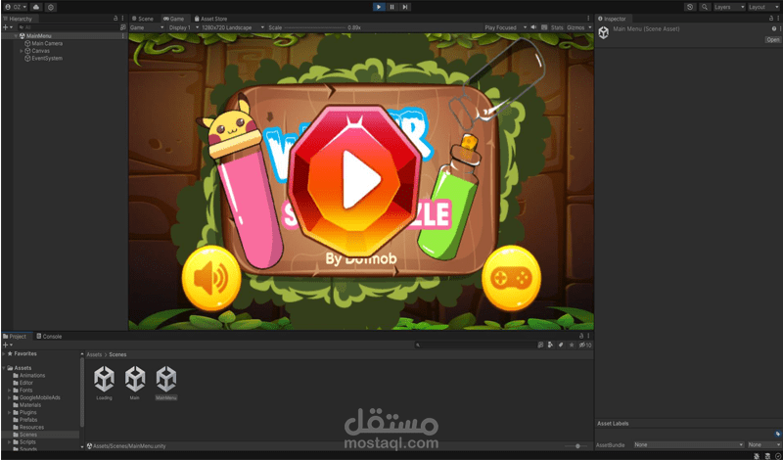Switch to the Console tab
783x460 pixels.
[49, 336]
